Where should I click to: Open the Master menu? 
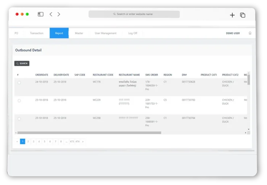pyautogui.click(x=79, y=33)
